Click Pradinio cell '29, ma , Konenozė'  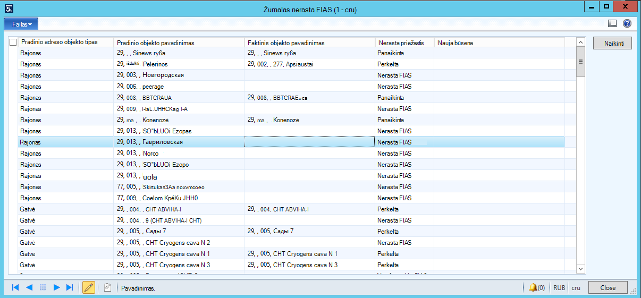(x=179, y=120)
